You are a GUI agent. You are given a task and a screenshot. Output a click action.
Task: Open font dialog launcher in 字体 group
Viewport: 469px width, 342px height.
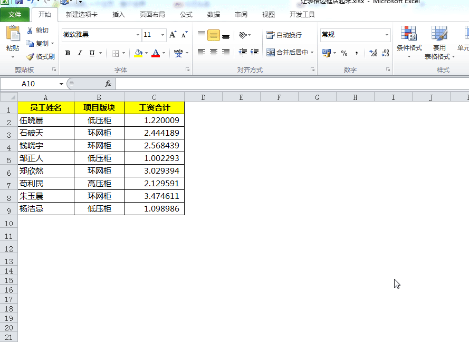tap(187, 69)
